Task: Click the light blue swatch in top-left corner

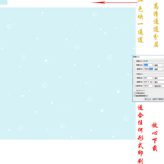Action: click(x=4, y=2)
